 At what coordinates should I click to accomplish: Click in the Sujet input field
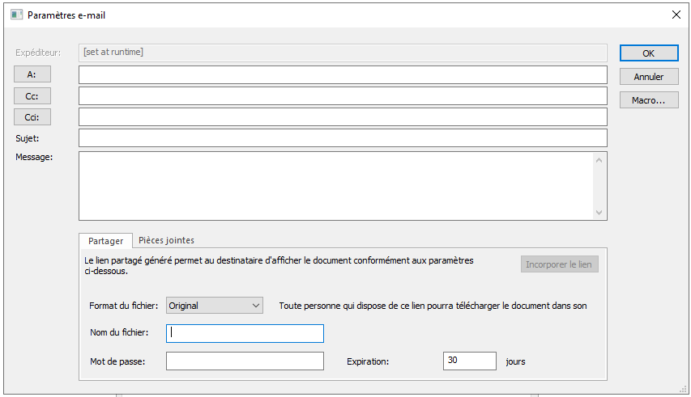[x=343, y=138]
